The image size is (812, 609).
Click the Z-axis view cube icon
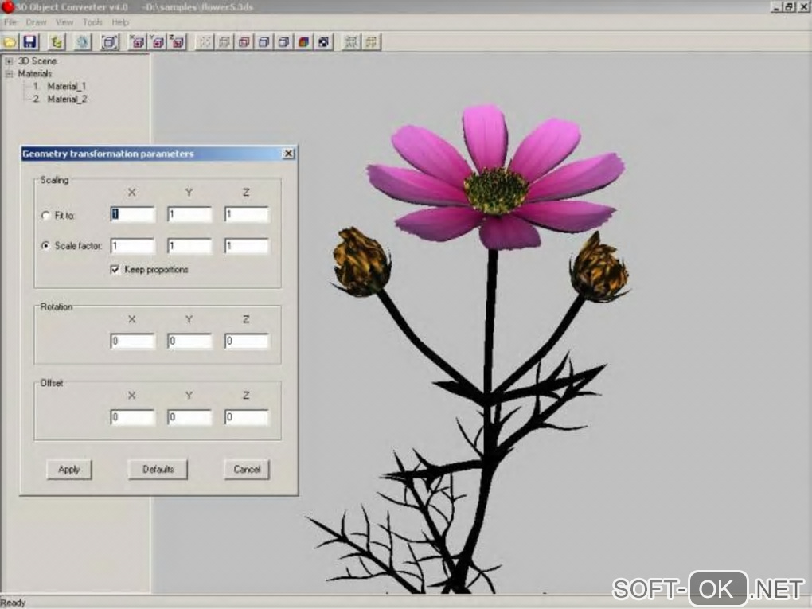pos(177,42)
